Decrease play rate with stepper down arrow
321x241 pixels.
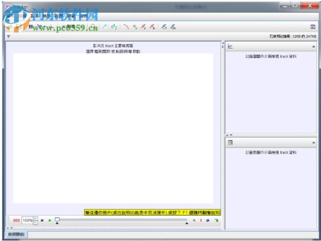[35, 222]
